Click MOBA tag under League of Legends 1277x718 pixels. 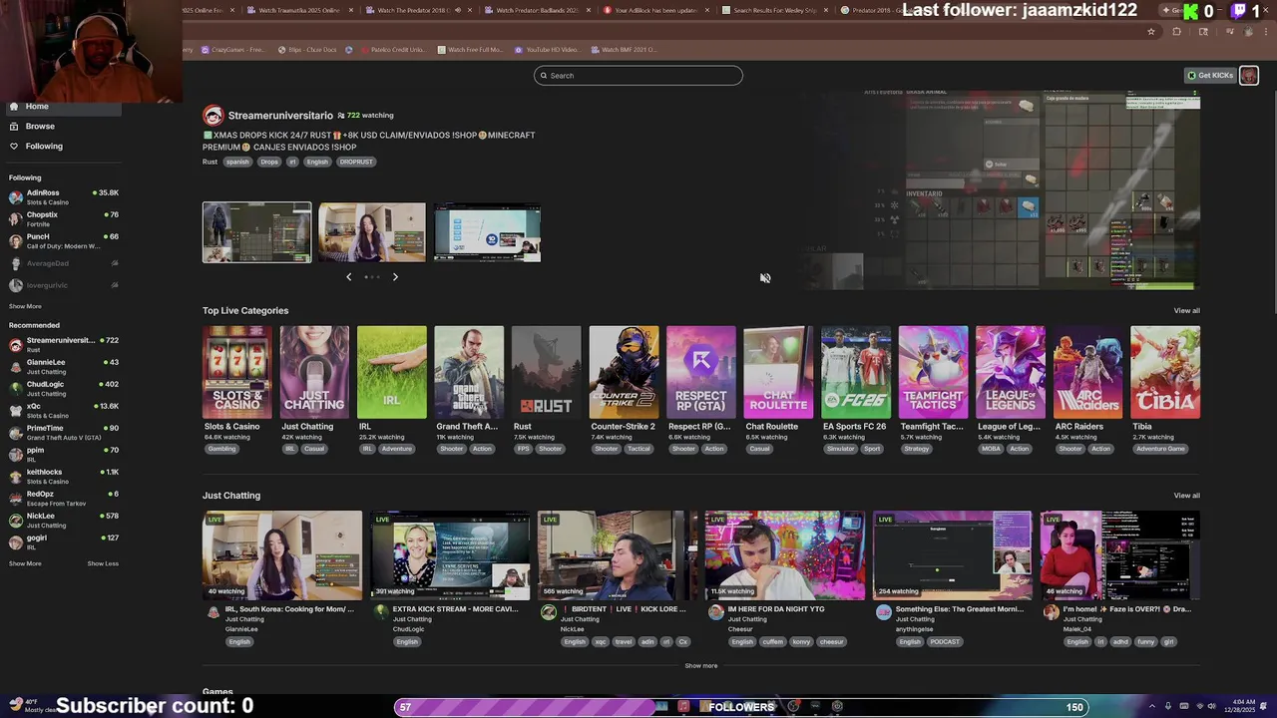991,449
